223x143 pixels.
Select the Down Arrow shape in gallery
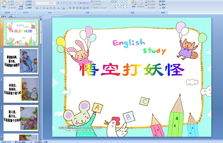(127, 5)
